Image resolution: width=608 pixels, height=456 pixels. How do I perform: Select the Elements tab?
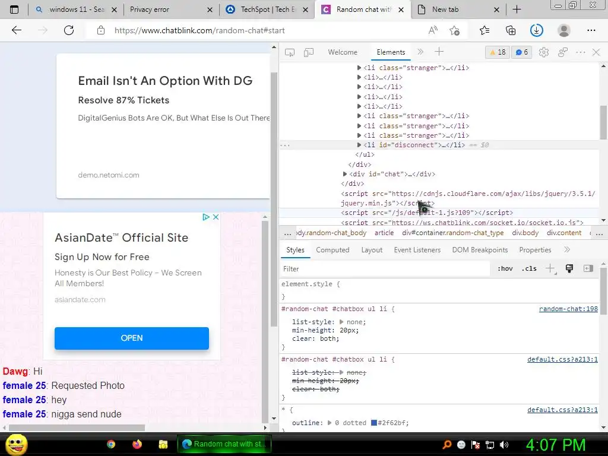[x=391, y=52]
